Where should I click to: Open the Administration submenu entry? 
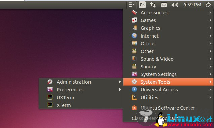81,82
